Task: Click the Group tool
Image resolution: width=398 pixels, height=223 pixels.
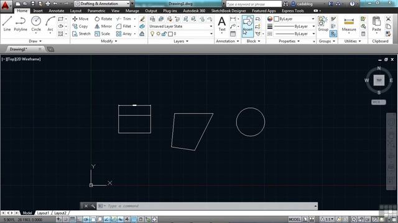Action: point(323,24)
